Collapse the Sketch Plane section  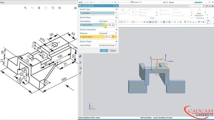116,18
